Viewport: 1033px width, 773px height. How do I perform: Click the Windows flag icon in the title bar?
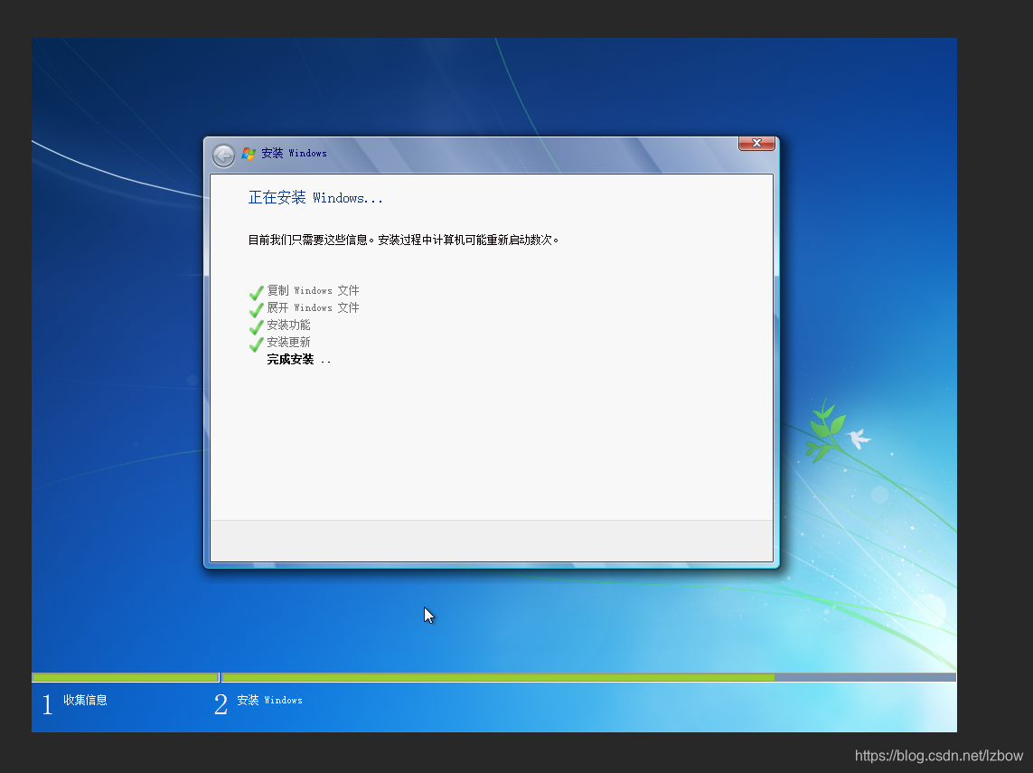point(249,154)
